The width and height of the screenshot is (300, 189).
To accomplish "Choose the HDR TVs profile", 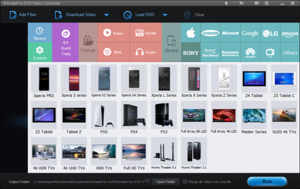I will [x=104, y=154].
